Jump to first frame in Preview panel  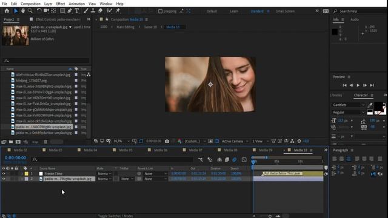coord(344,85)
